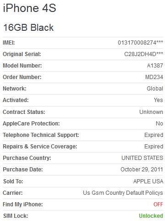Select the Model Number A1387
The width and height of the screenshot is (165, 221).
[155, 66]
